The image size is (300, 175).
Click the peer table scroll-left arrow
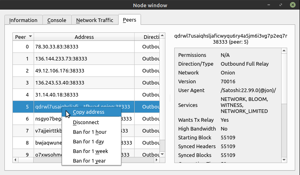pyautogui.click(x=15, y=160)
